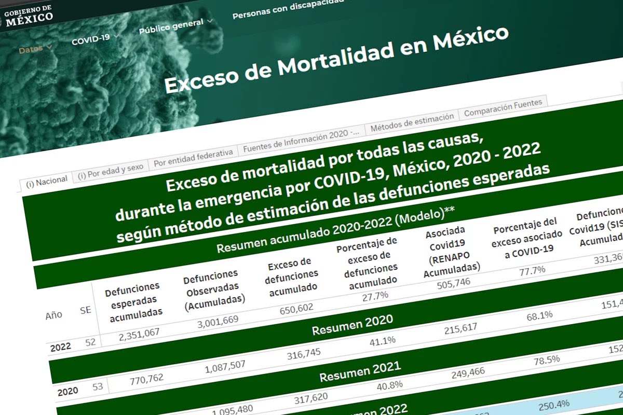Viewport: 623px width, 415px height.
Task: Click the Resumen 2020 section header
Action: 352,325
